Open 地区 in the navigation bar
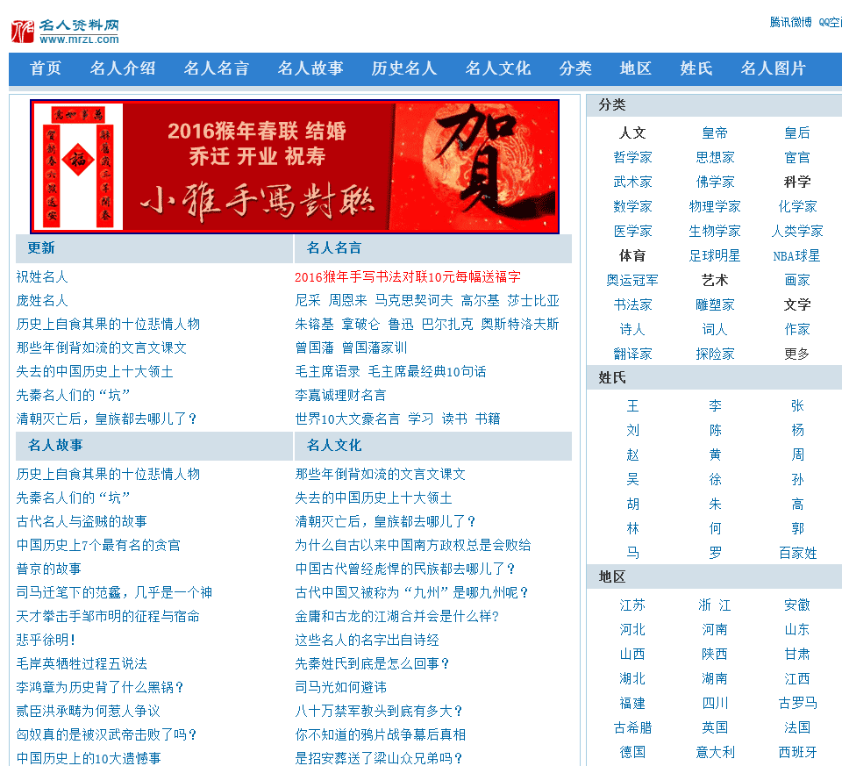Screen dimensions: 842x766 click(x=636, y=68)
